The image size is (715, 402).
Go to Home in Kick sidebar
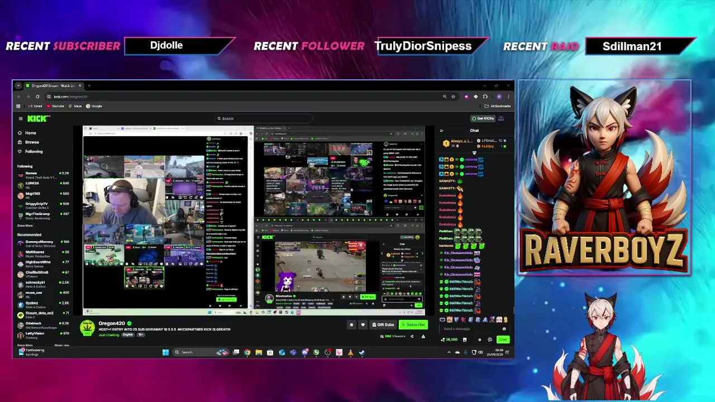point(27,133)
